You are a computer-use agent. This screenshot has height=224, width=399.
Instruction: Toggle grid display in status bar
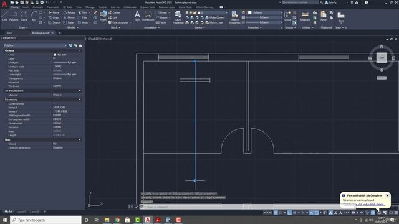[276, 213]
